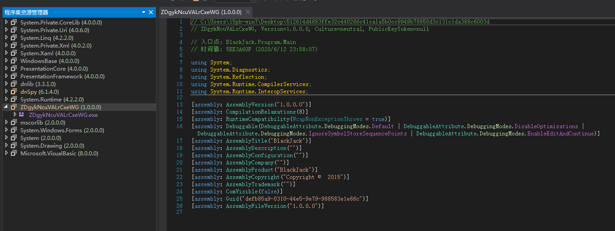
Task: Click the DebuggableAttribute type reference link
Action: (x=288, y=126)
